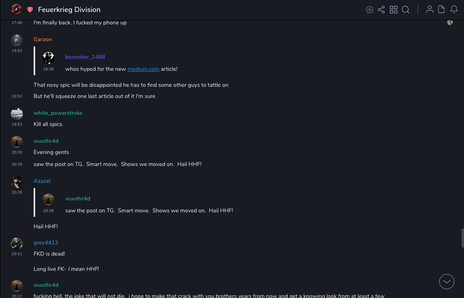This screenshot has width=464, height=298.
Task: Open the members list person icon
Action: 430,10
